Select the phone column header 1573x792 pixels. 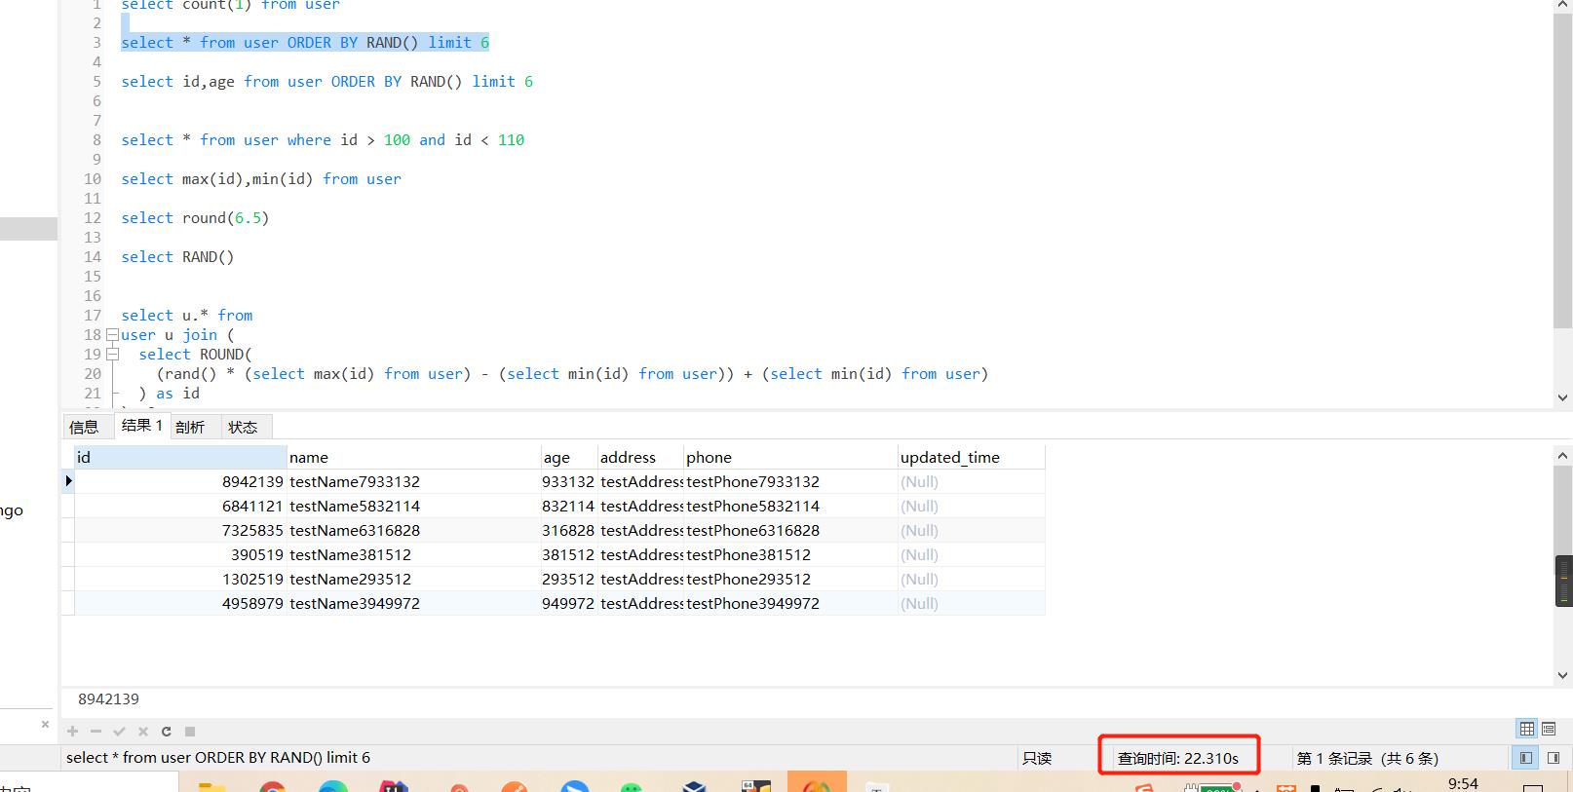[790, 457]
